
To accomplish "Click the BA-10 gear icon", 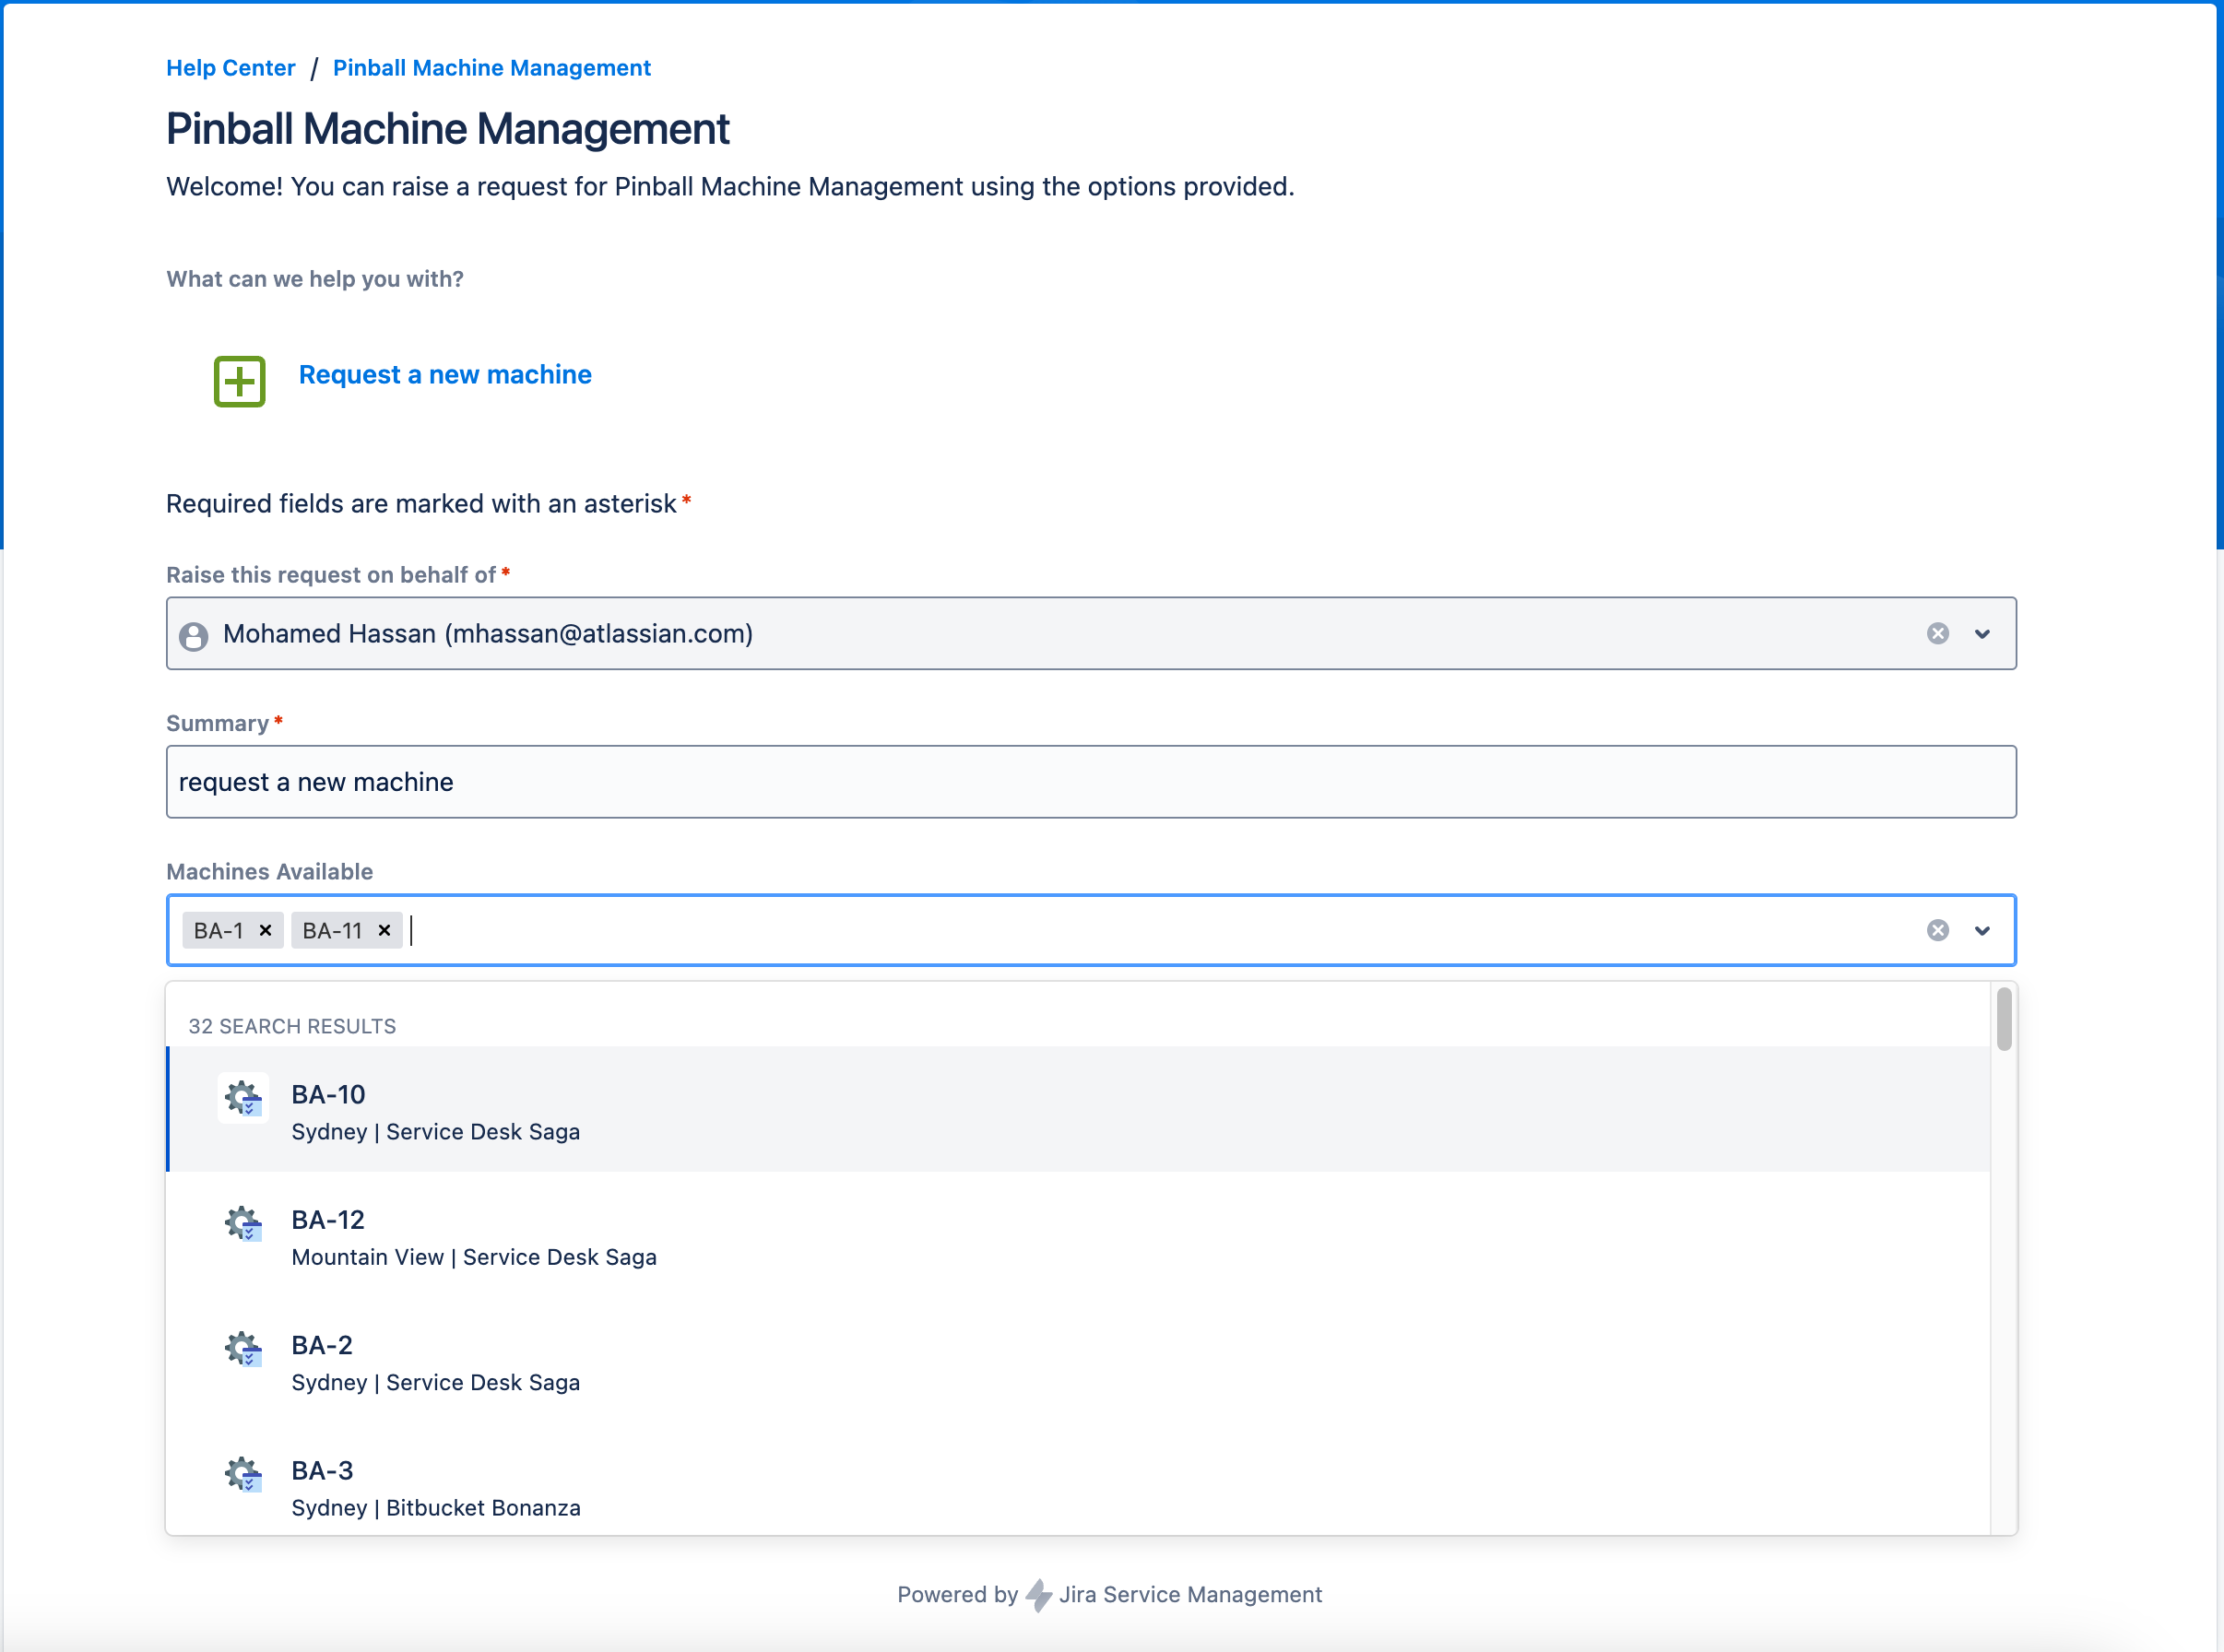I will (x=243, y=1098).
